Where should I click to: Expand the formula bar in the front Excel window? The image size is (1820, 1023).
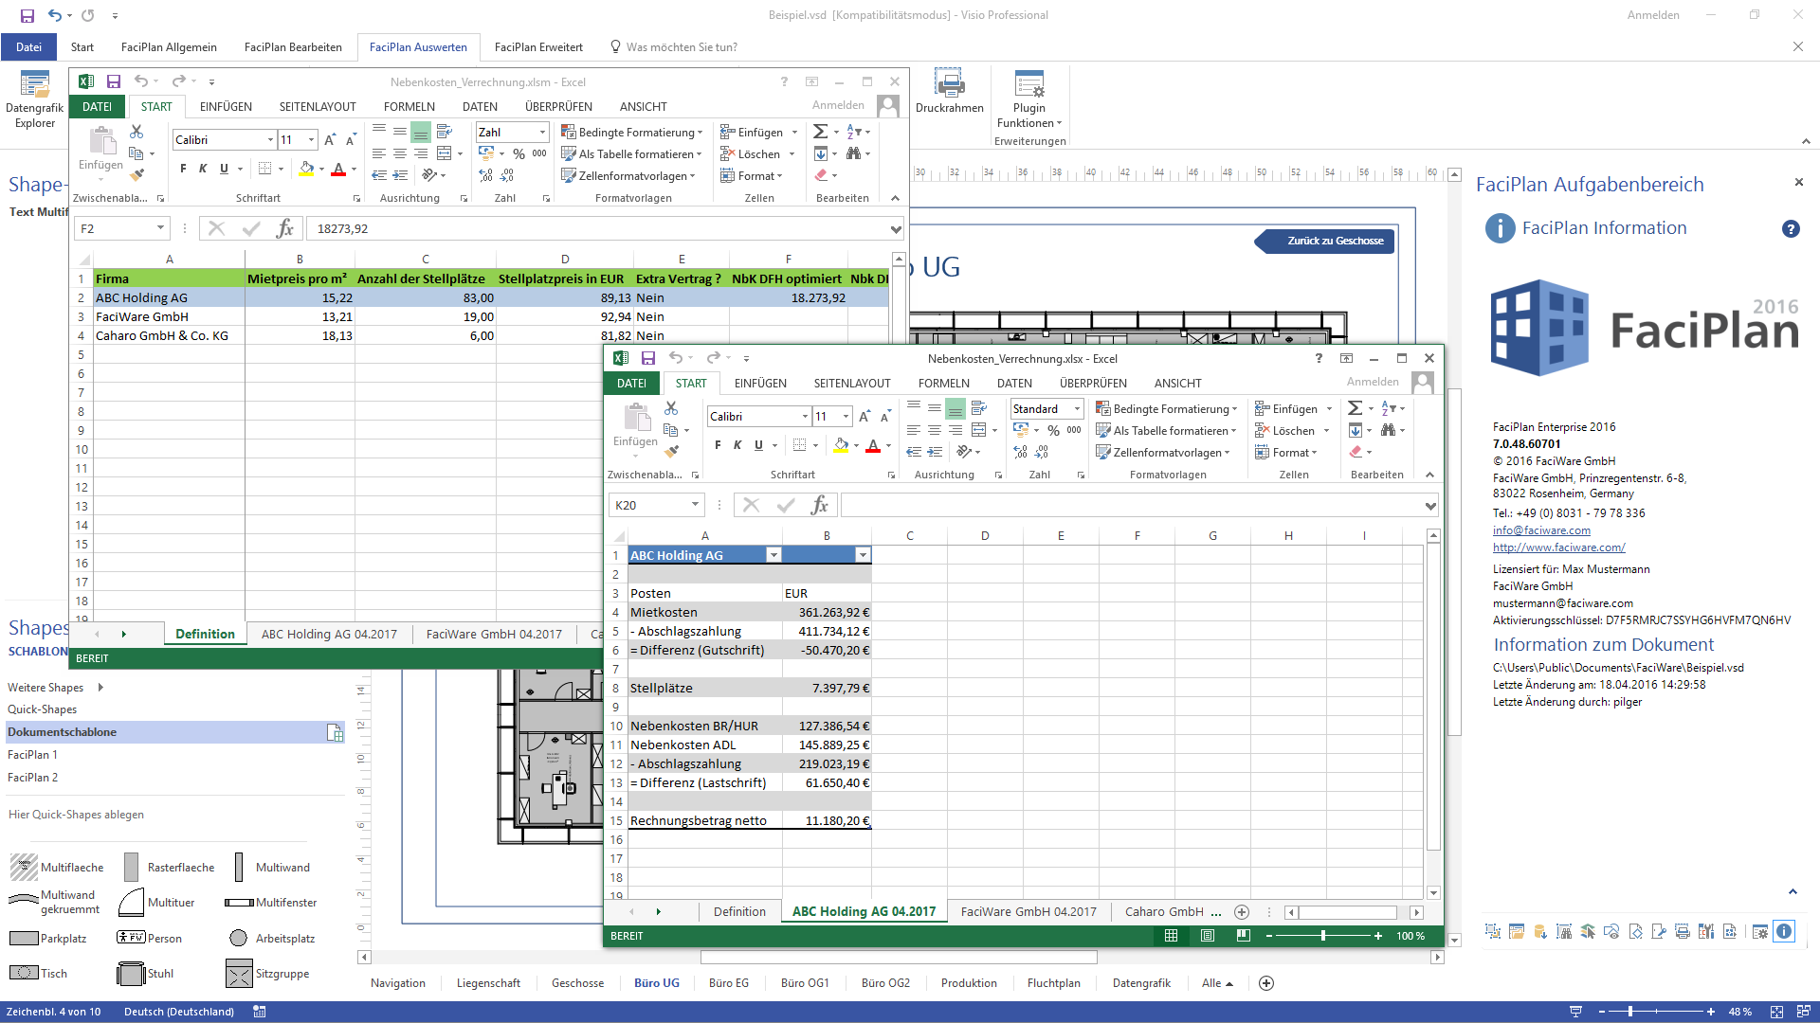[x=1430, y=506]
